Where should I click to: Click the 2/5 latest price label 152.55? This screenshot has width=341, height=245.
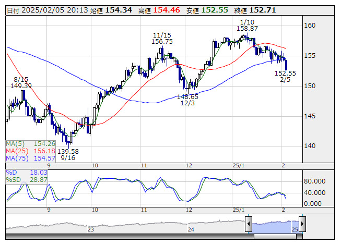click(x=285, y=73)
